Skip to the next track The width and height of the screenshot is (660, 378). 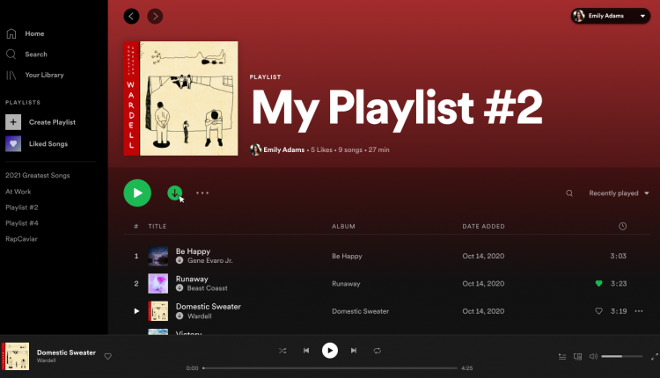[x=354, y=351]
